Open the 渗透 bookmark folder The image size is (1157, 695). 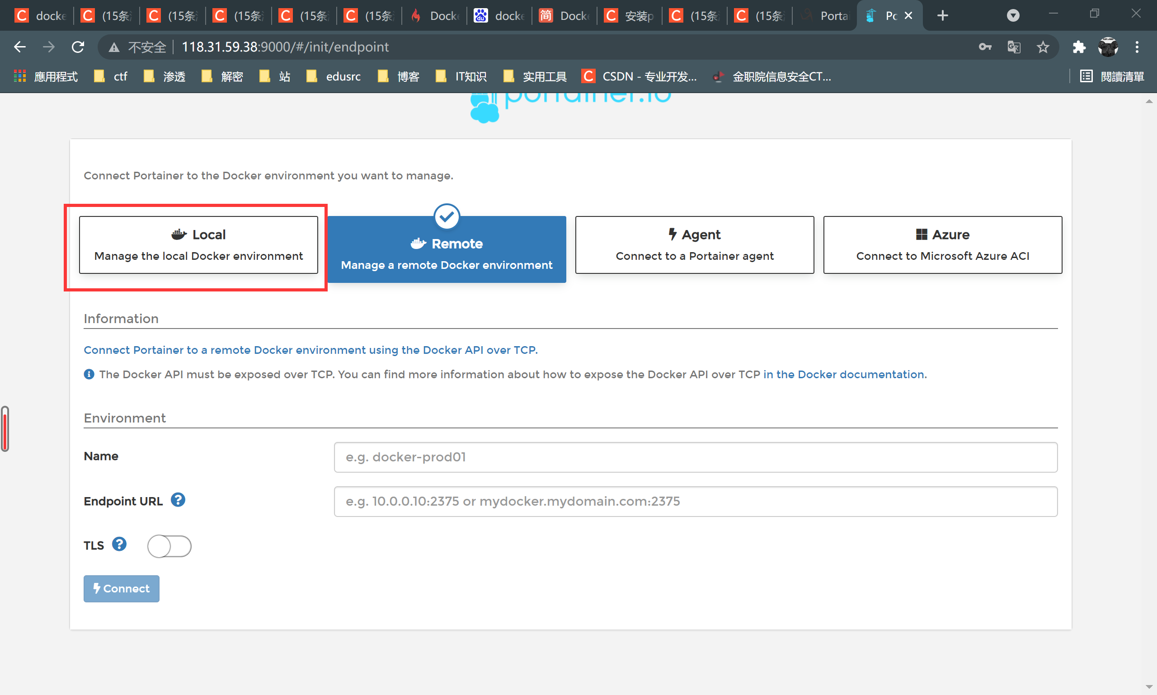click(x=165, y=76)
